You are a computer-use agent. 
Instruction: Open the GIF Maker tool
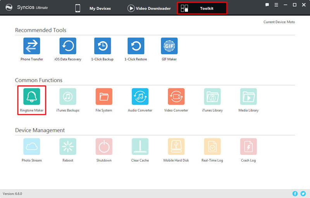(169, 46)
